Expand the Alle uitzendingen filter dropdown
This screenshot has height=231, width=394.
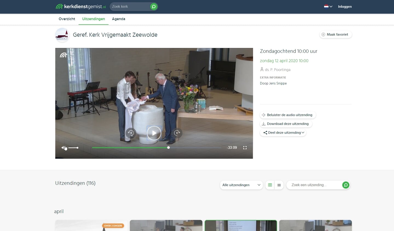241,185
